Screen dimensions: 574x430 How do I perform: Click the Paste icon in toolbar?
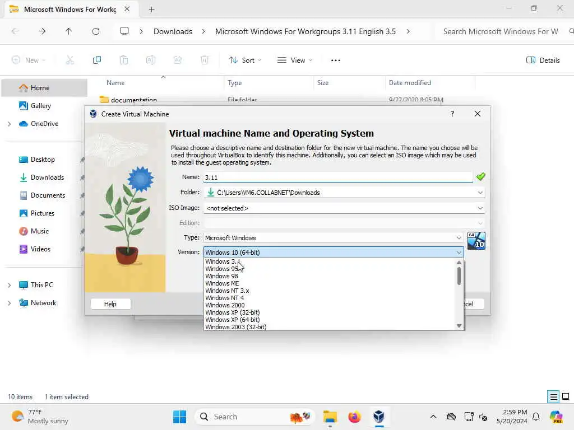click(124, 60)
